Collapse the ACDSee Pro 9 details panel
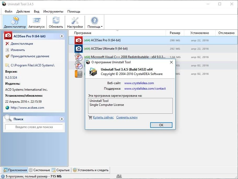The height and width of the screenshot is (179, 238). (x=62, y=36)
